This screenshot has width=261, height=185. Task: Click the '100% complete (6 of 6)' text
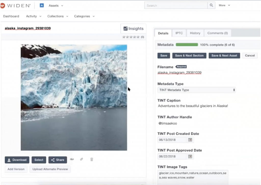pos(217,45)
